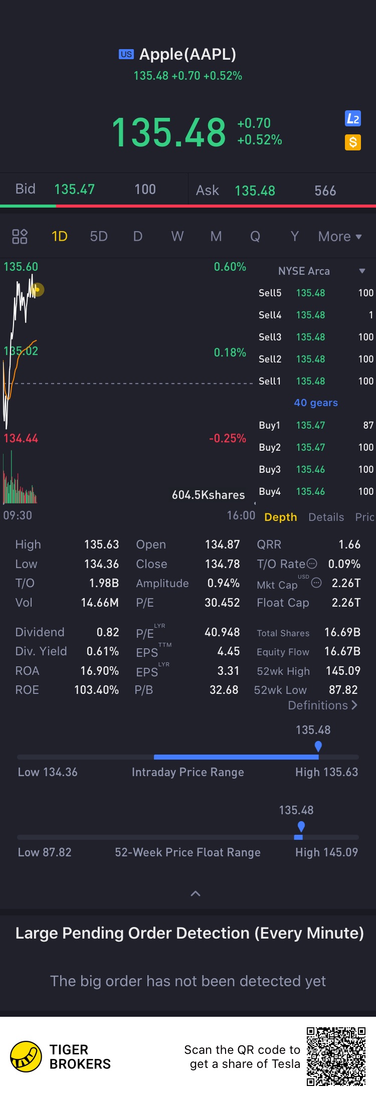The image size is (376, 1097).
Task: Tap the 52-Week Price Range marker
Action: [301, 826]
